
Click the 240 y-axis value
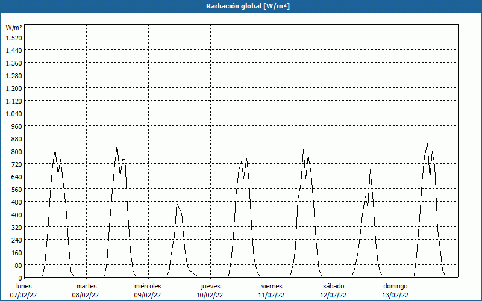[17, 240]
